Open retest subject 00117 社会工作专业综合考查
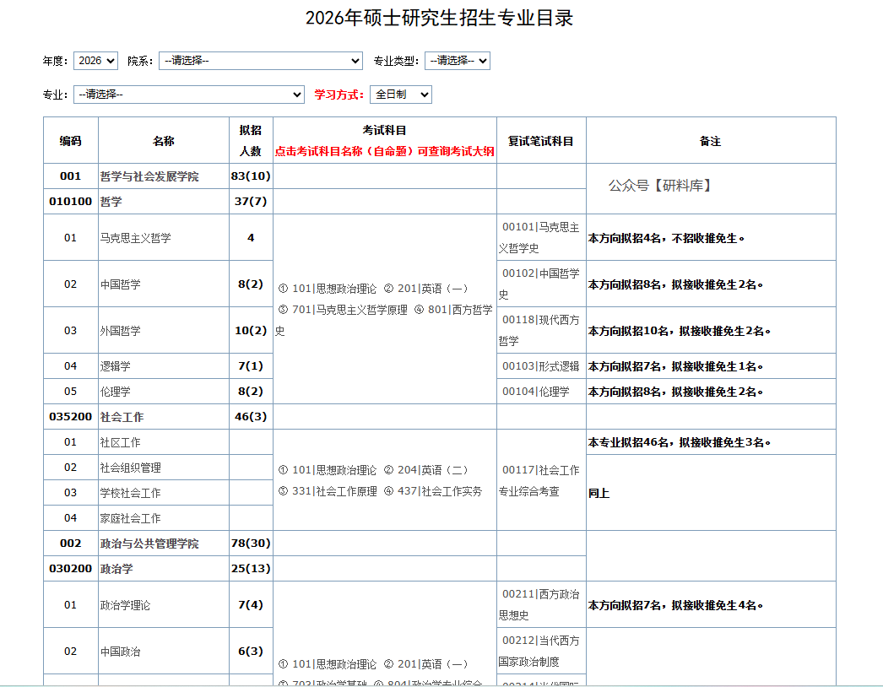Viewport: 883px width, 687px height. 540,480
